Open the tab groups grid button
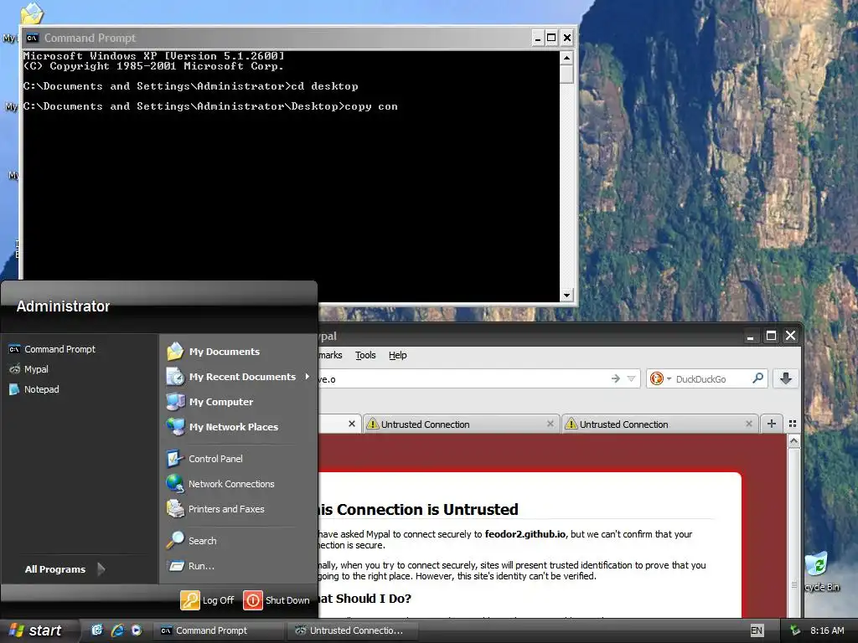The height and width of the screenshot is (643, 858). point(793,424)
